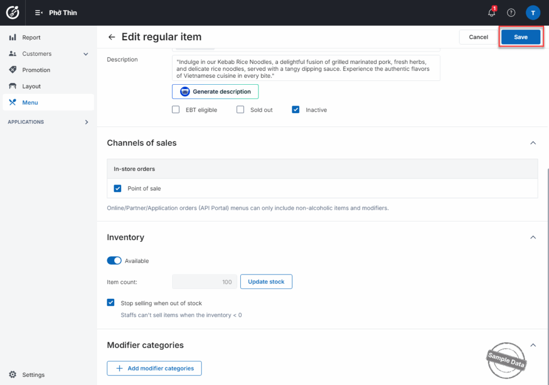Collapse the sidebar with the hamburger icon
The height and width of the screenshot is (385, 549).
point(39,13)
